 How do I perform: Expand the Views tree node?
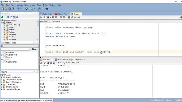[4, 27]
